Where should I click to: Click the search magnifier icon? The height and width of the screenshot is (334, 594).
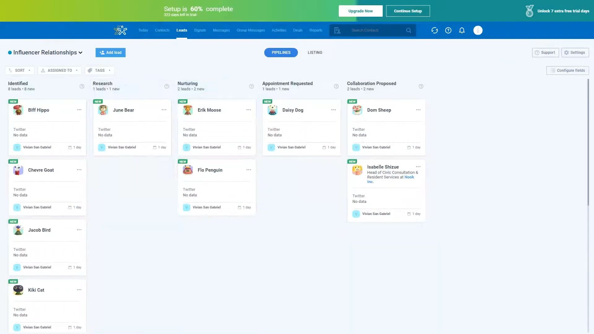pyautogui.click(x=408, y=30)
